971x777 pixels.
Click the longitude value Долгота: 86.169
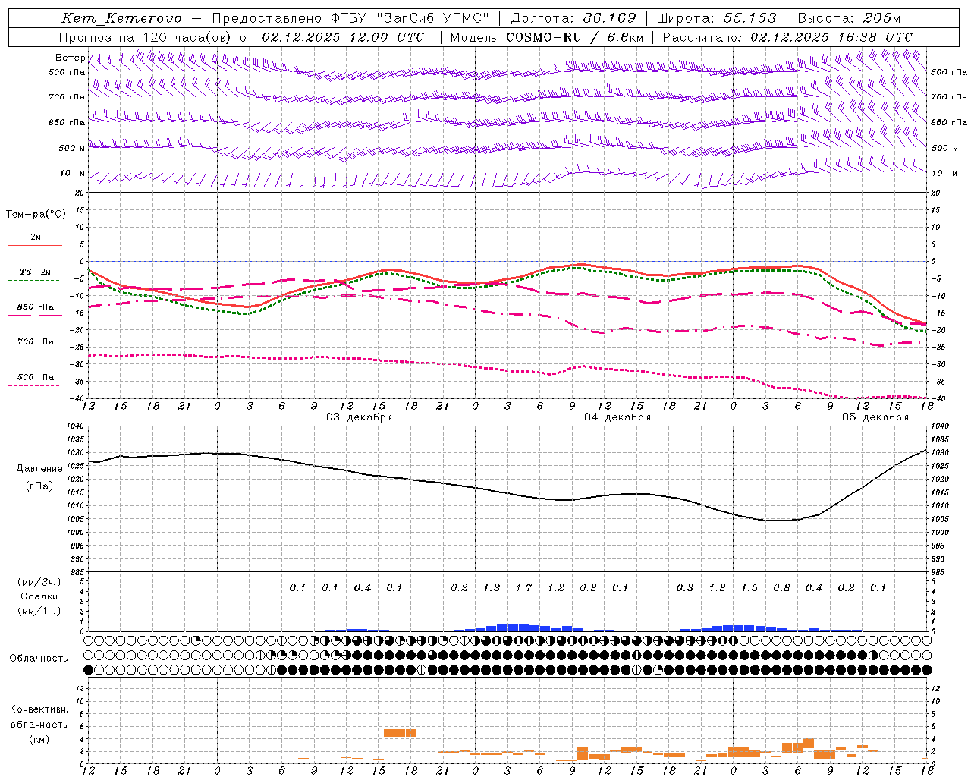573,18
